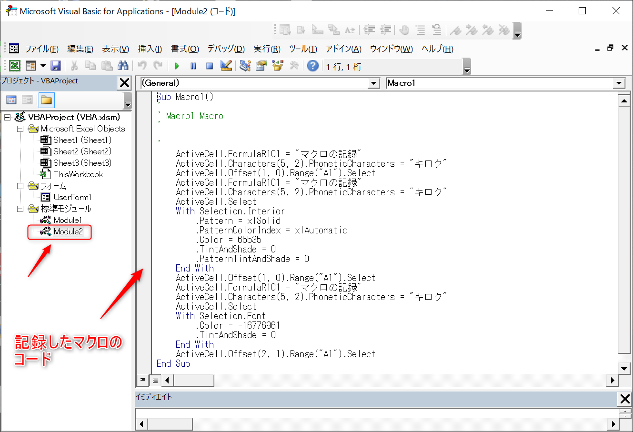This screenshot has height=432, width=633.
Task: Click the Reset (stop) square icon
Action: click(210, 66)
